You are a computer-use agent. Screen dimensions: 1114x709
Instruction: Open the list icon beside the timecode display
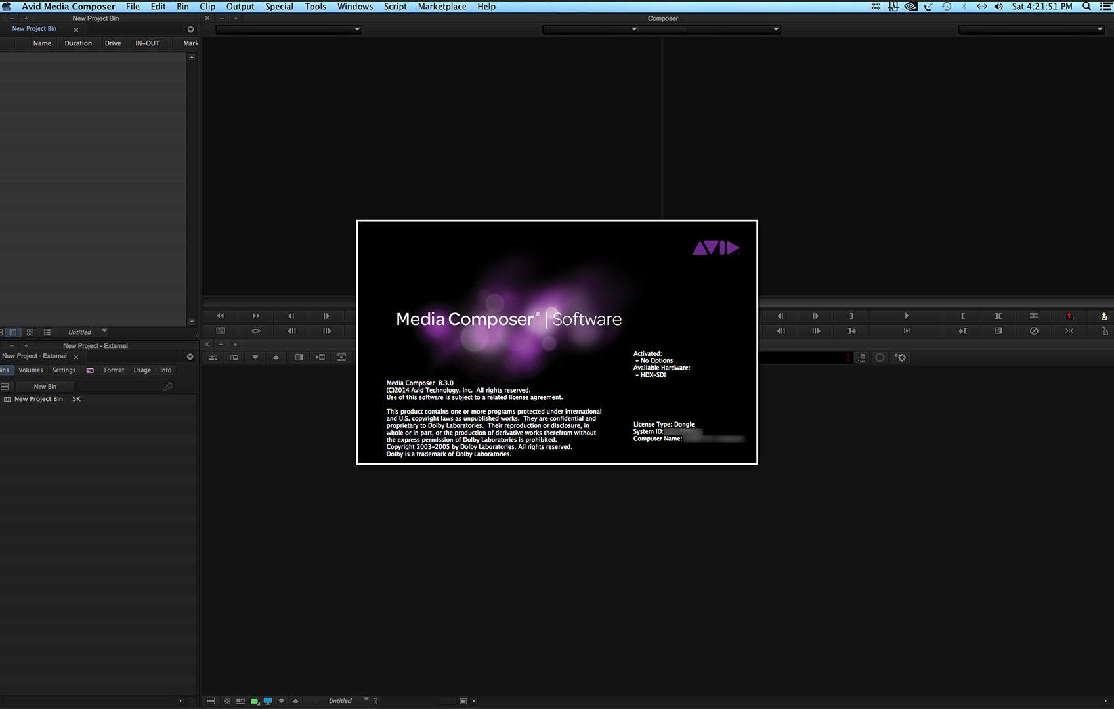point(862,357)
